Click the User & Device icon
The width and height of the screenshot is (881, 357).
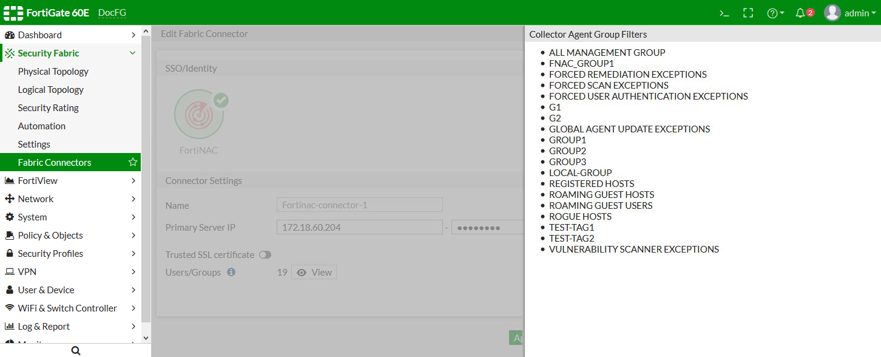click(10, 290)
